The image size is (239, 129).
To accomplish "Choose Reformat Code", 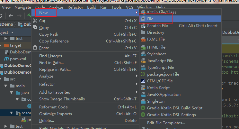I will pyautogui.click(x=85, y=107).
